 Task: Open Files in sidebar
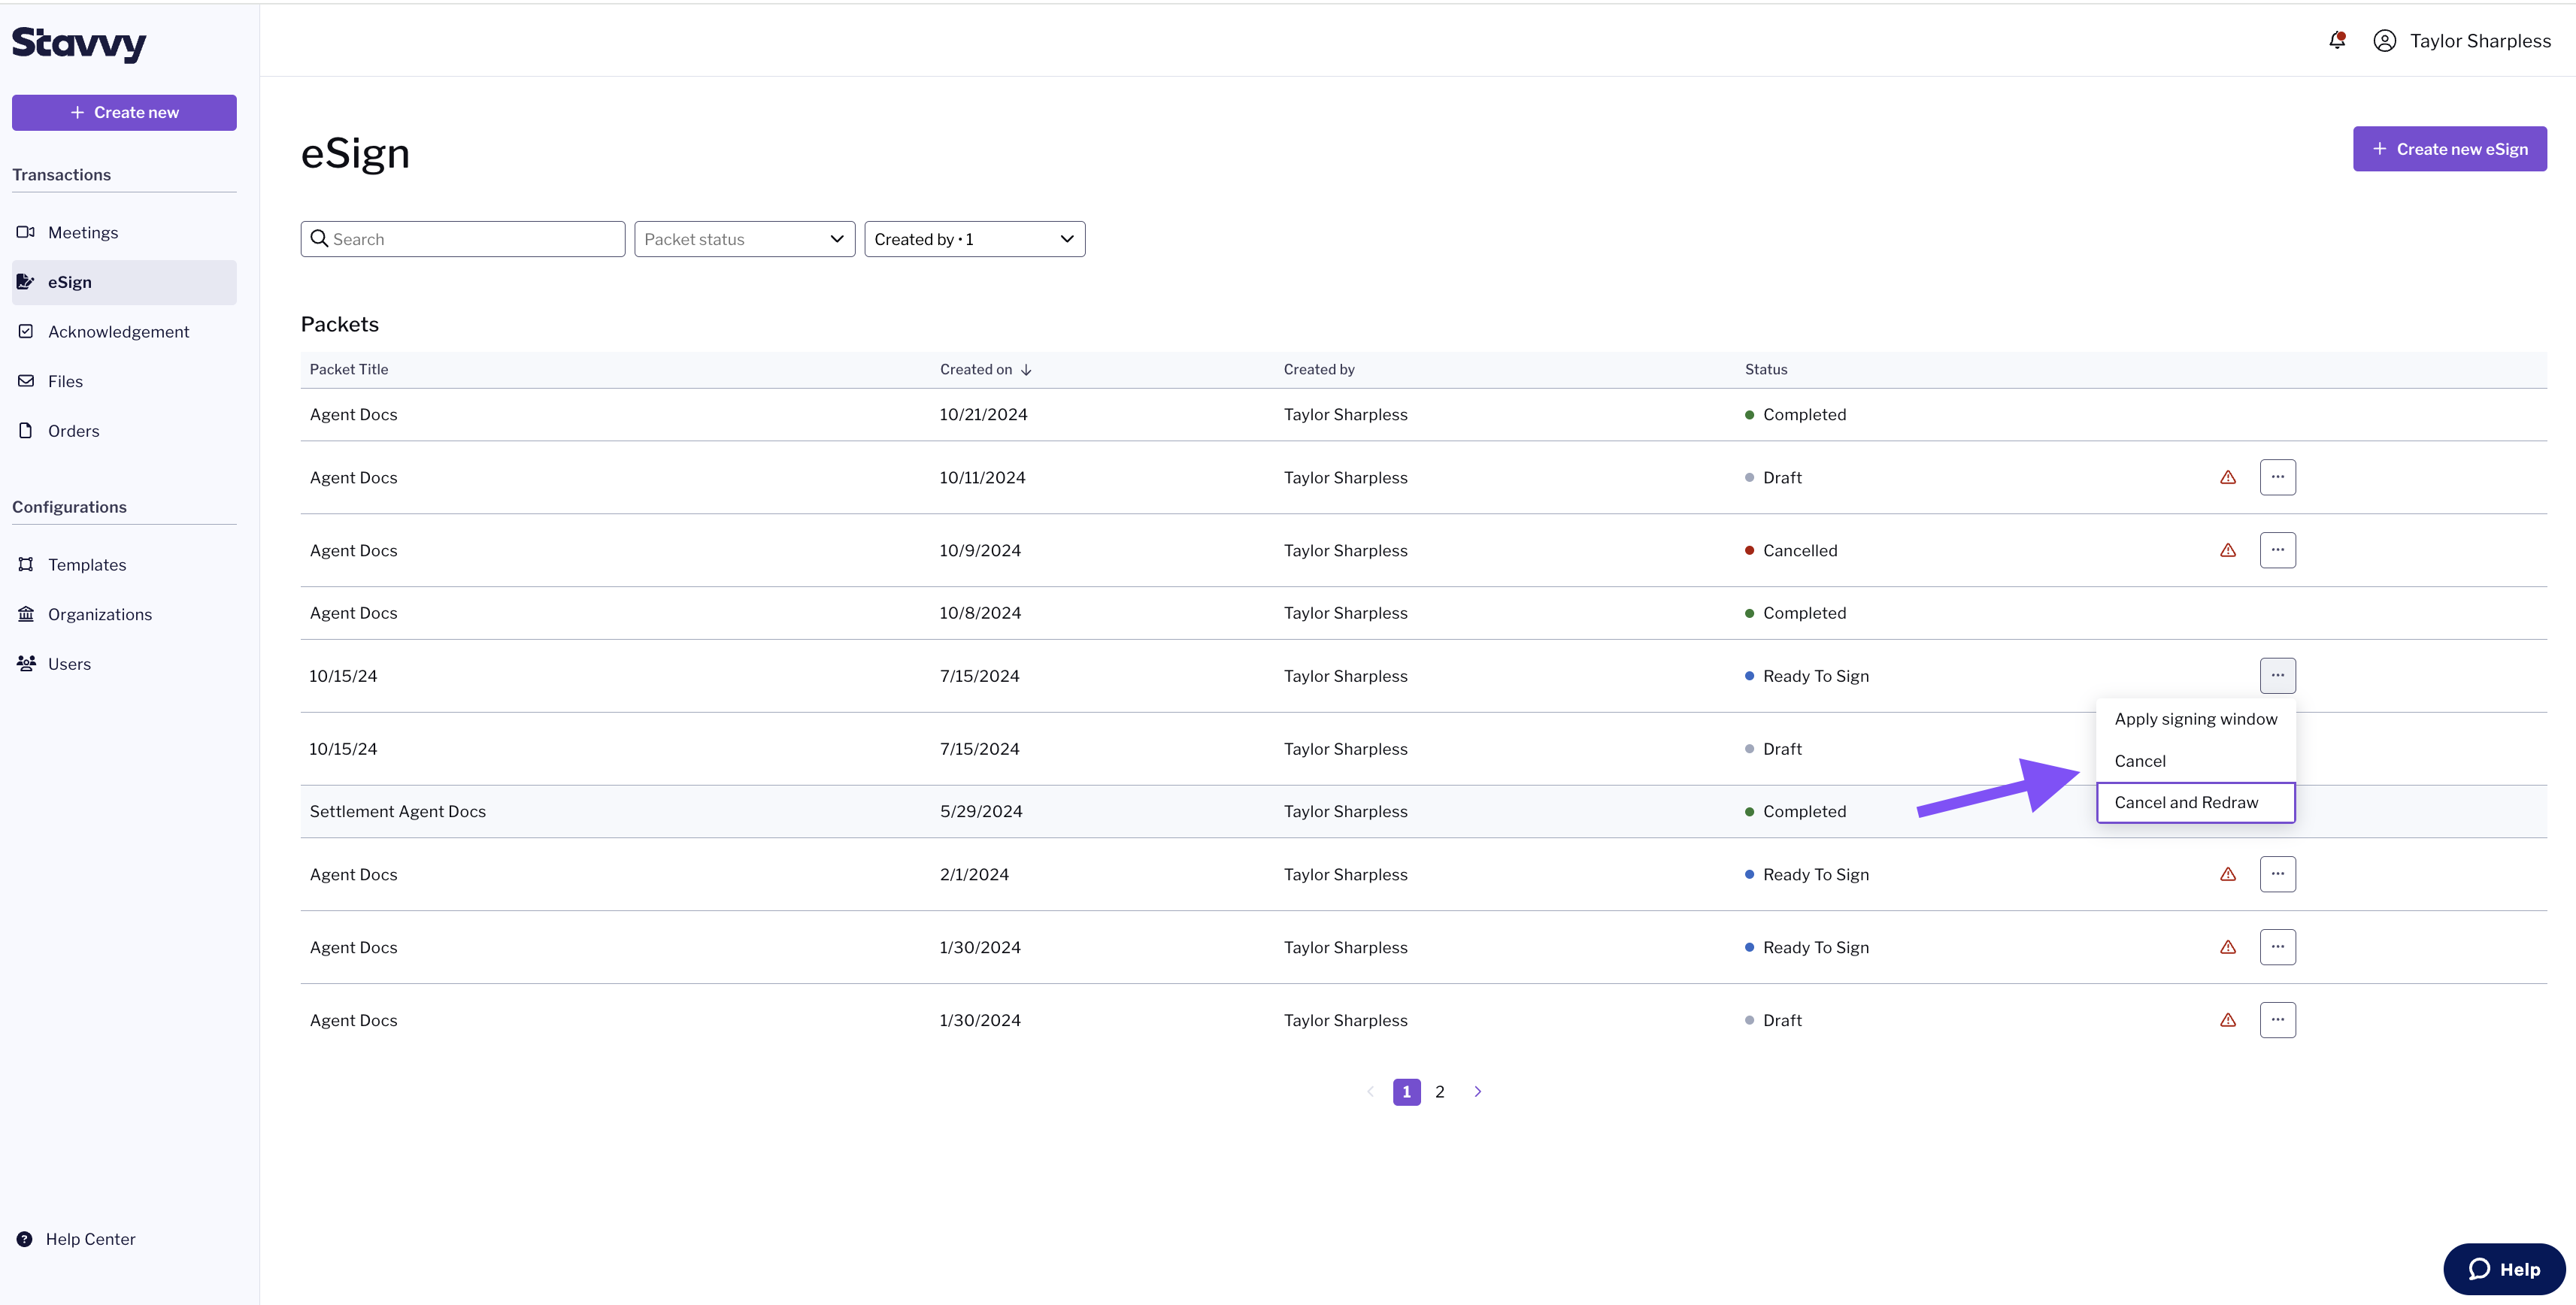pos(124,382)
